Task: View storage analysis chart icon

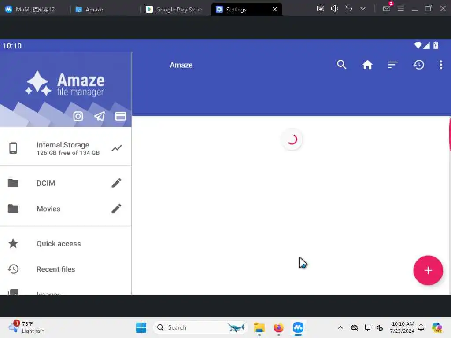Action: [116, 148]
